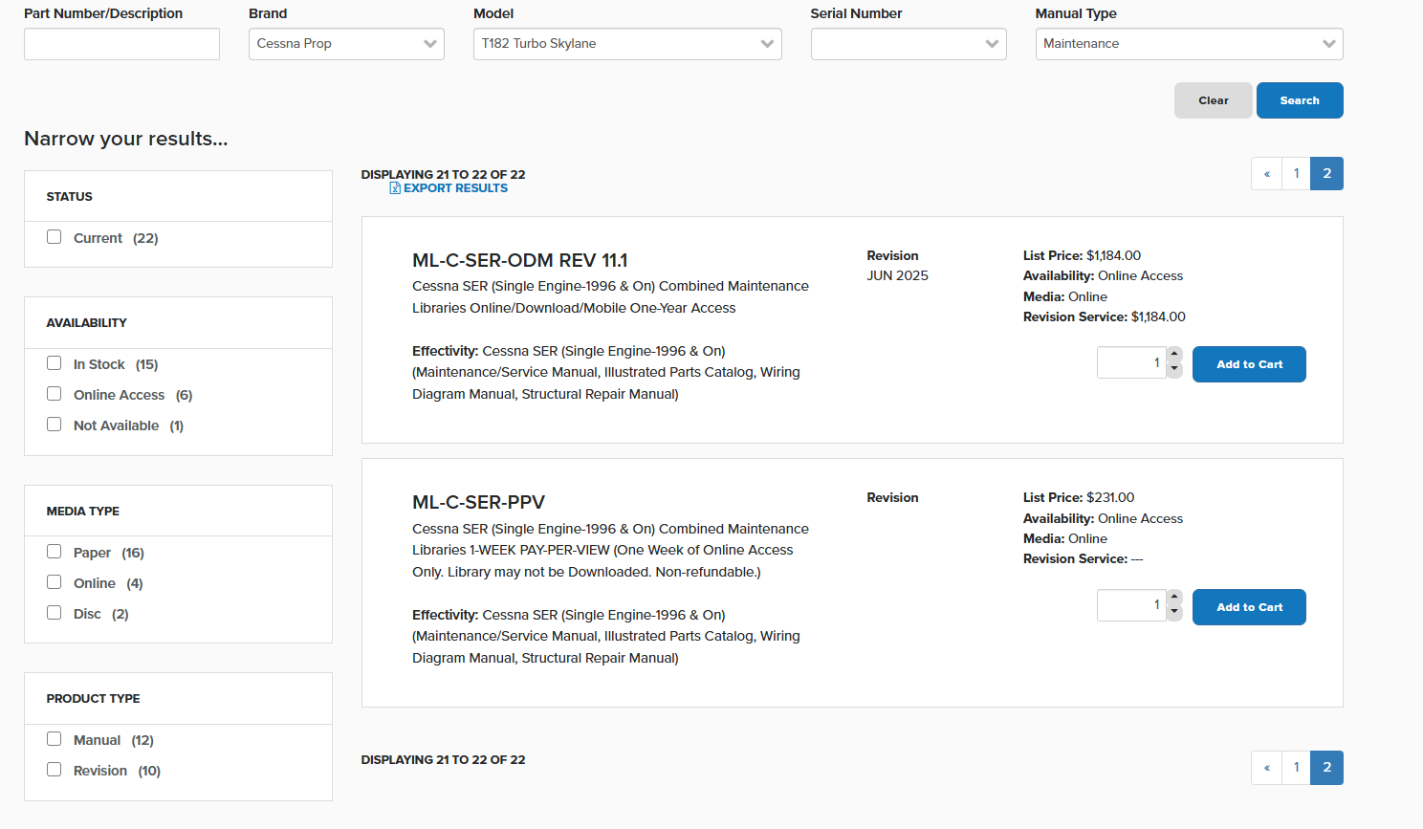Click the STATUS filter heading
This screenshot has height=829, width=1423.
tap(70, 196)
